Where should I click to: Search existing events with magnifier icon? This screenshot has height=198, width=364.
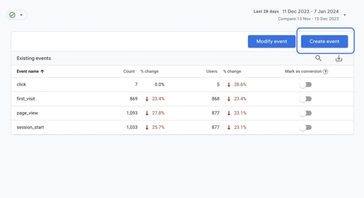pyautogui.click(x=318, y=59)
